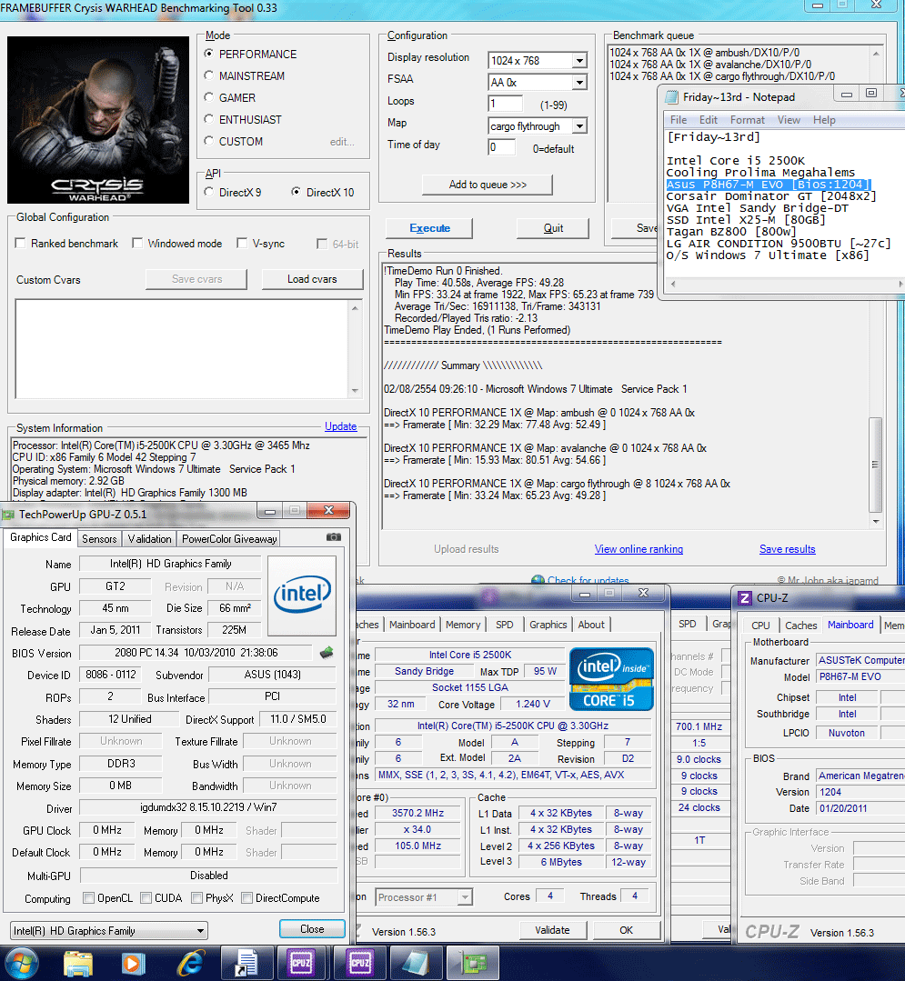Enable V-sync checkbox

coord(242,244)
